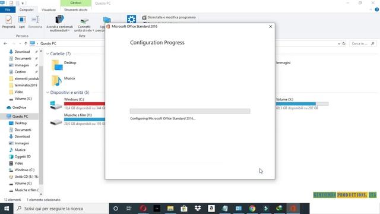Open Oggetti 3D in sidebar
Viewport: 380px width, 214px height.
coord(23,157)
